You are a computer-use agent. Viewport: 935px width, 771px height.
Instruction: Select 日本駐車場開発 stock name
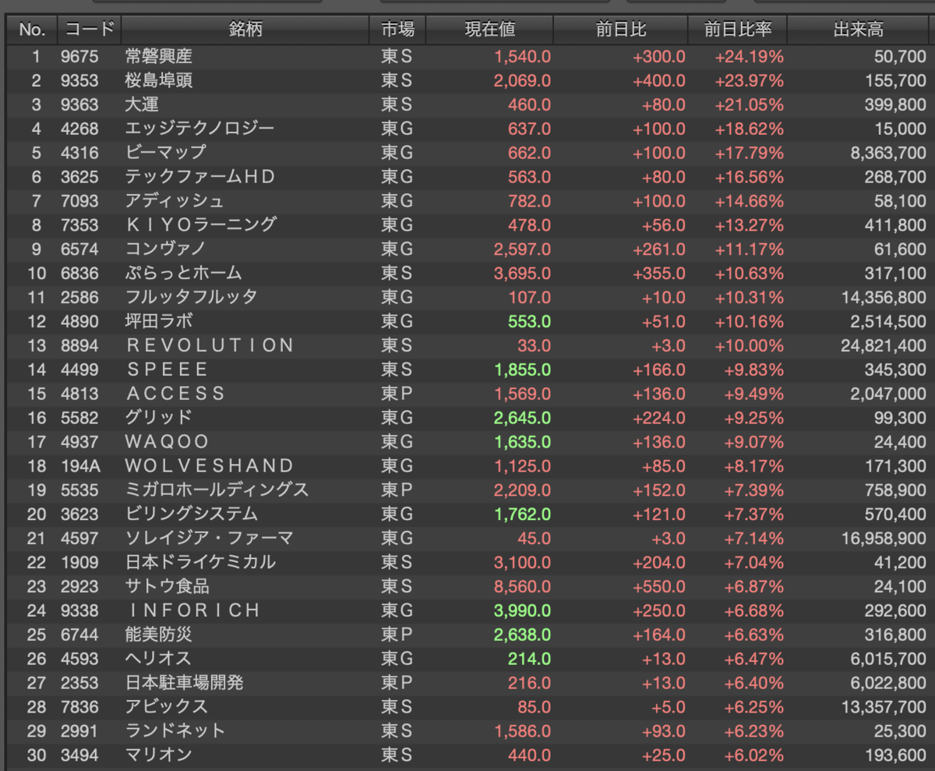click(x=184, y=683)
